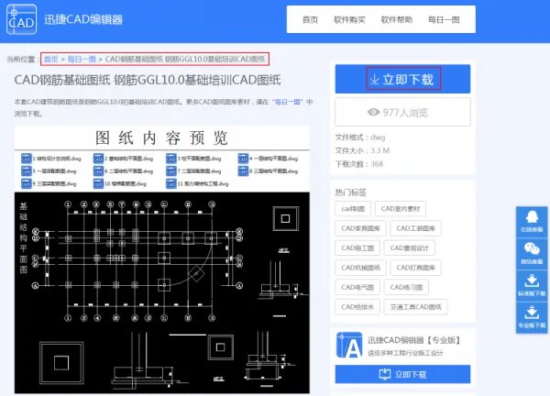Select the CAD工装图库 hot tag

415,228
